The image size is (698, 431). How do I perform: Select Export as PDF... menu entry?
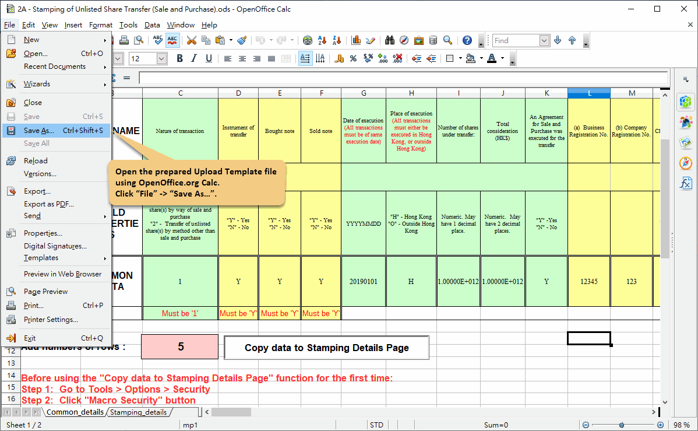coord(56,204)
